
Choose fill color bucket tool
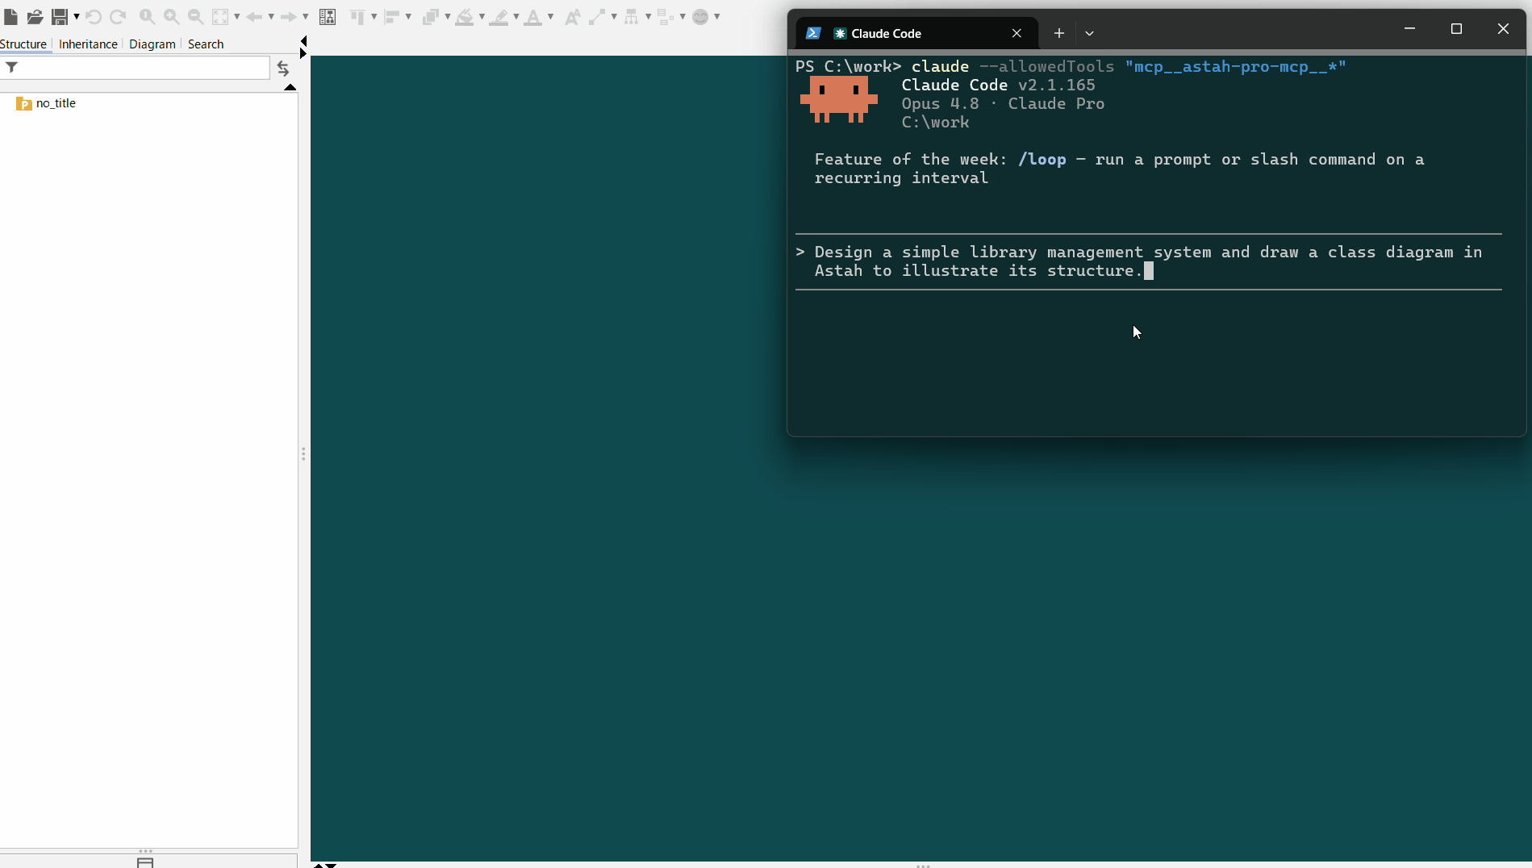click(x=465, y=16)
